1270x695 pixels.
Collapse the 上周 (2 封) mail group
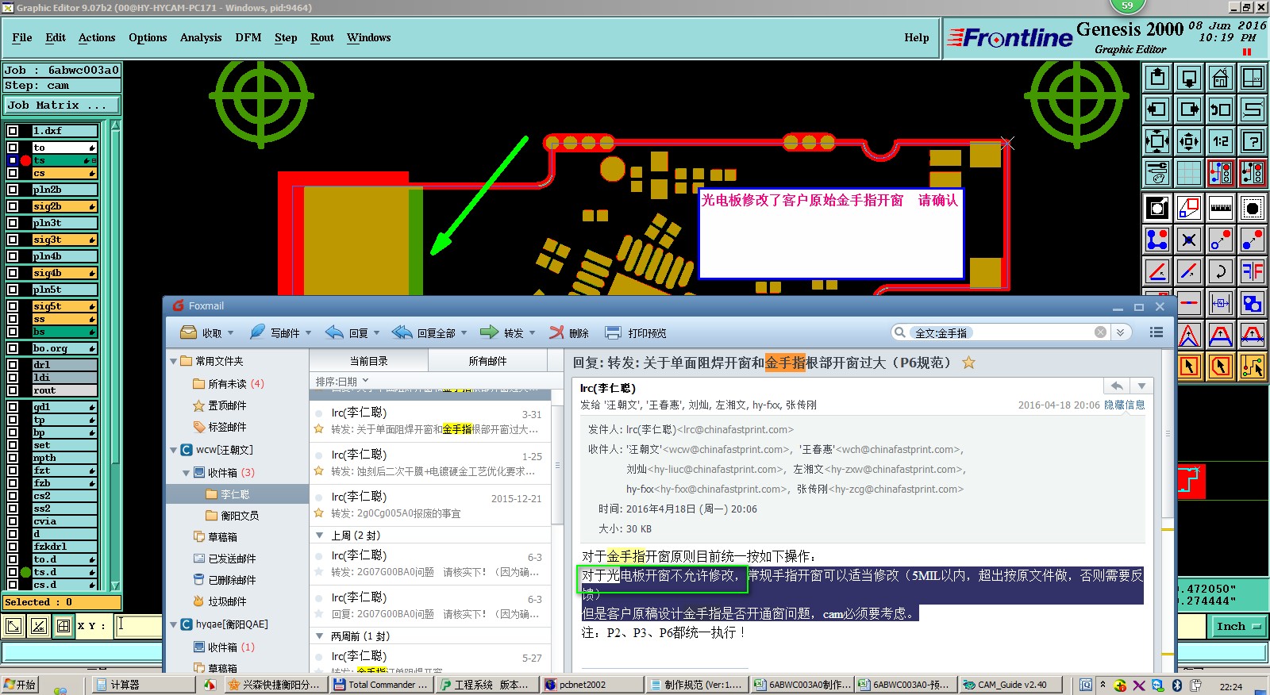[x=319, y=536]
